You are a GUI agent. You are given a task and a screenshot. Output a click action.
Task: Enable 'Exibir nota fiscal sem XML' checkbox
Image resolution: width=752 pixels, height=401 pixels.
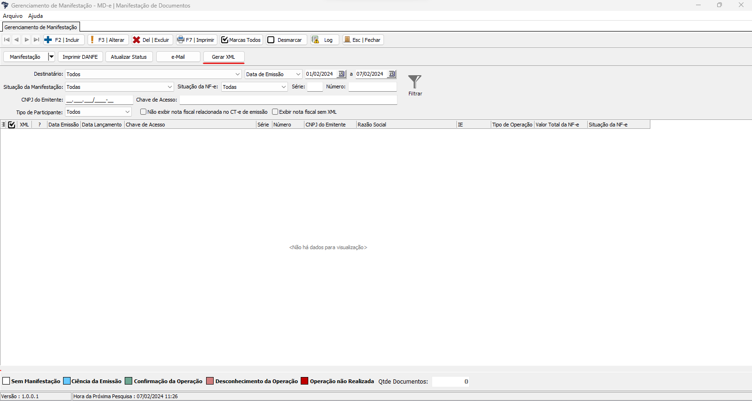click(275, 112)
